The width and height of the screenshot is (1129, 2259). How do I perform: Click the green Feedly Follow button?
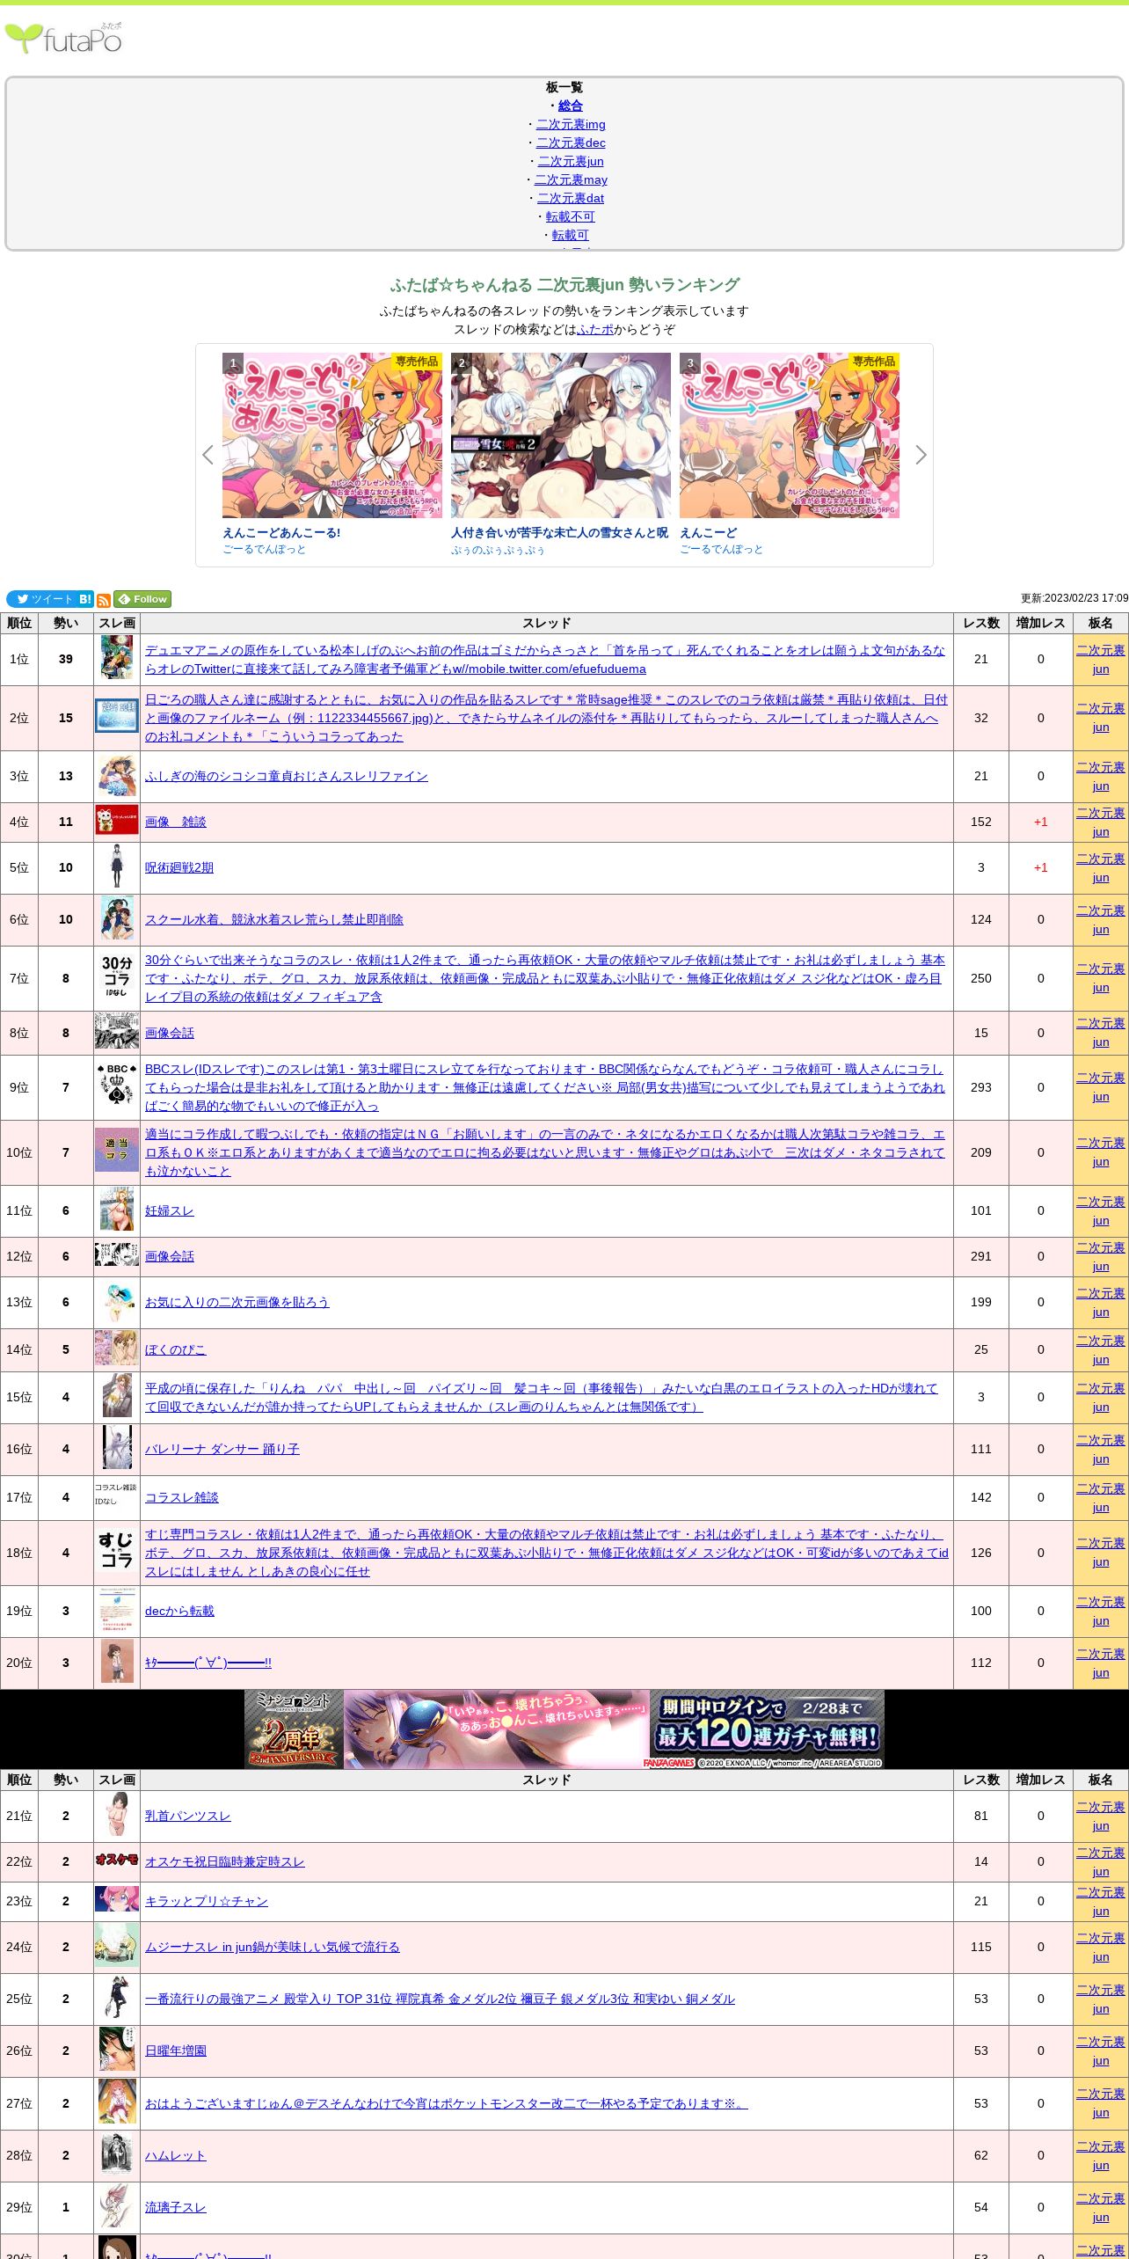click(142, 599)
